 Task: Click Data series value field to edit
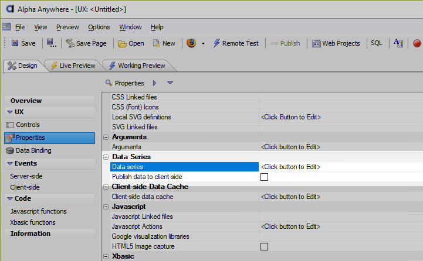click(x=341, y=167)
